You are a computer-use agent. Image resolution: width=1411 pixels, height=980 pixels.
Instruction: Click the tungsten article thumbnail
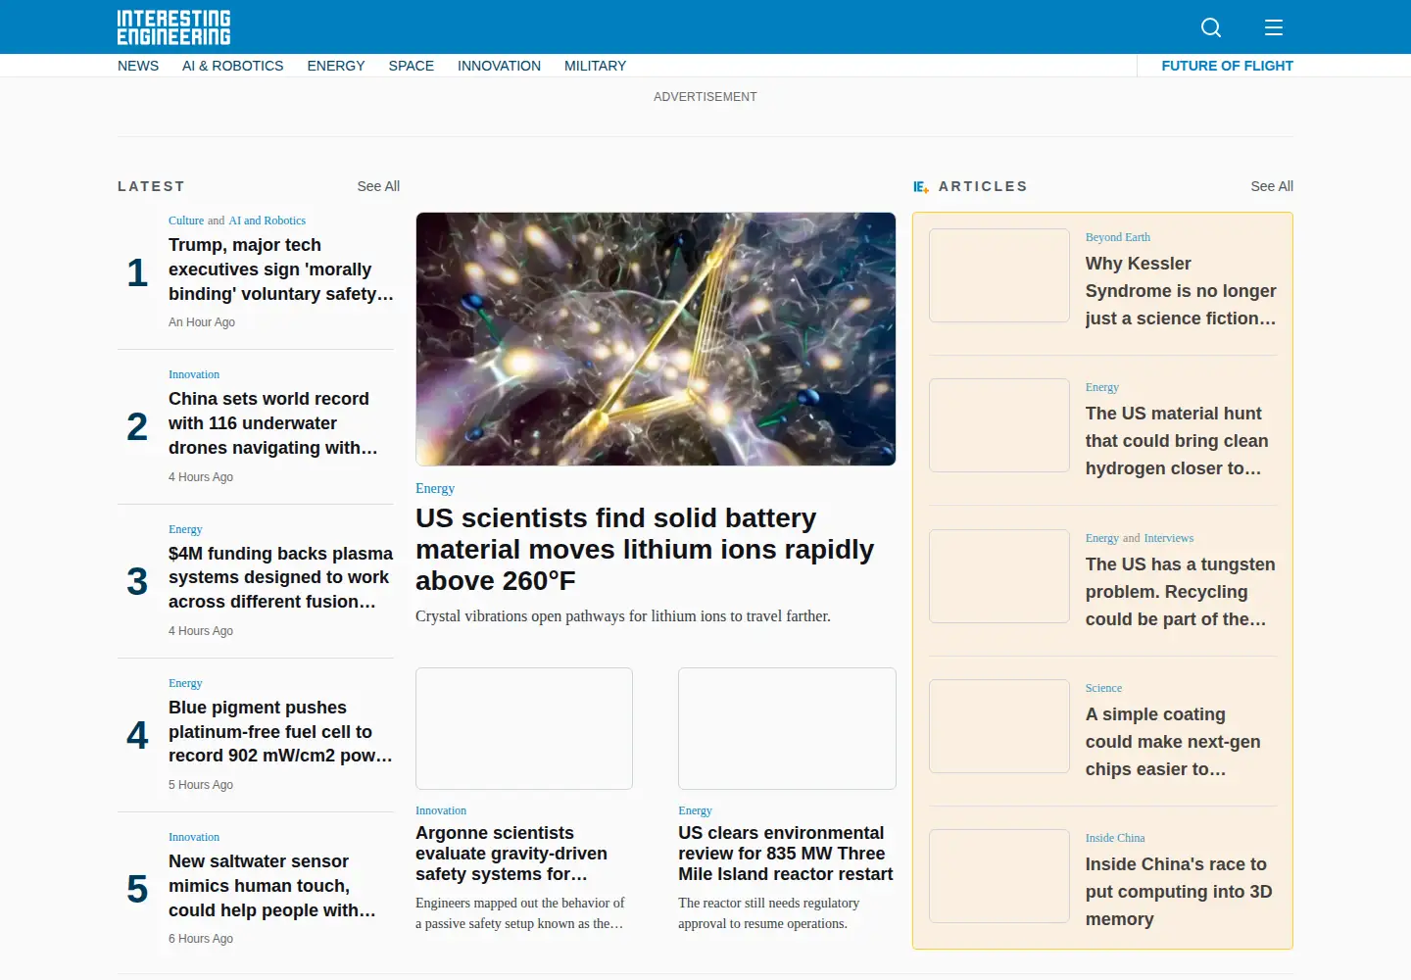(x=999, y=576)
